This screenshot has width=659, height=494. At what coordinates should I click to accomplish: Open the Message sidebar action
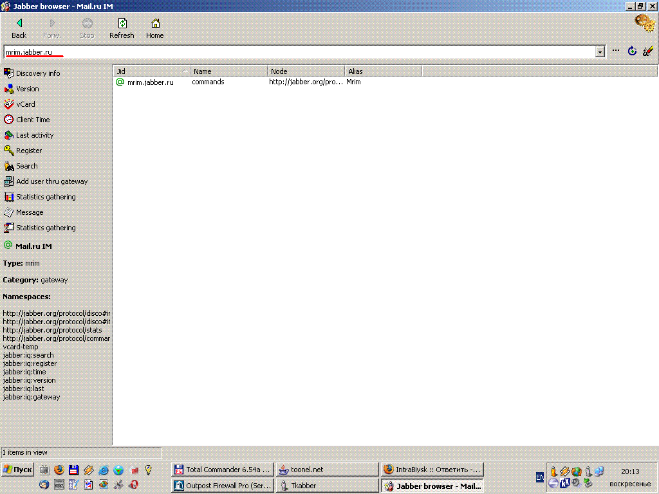tap(30, 212)
